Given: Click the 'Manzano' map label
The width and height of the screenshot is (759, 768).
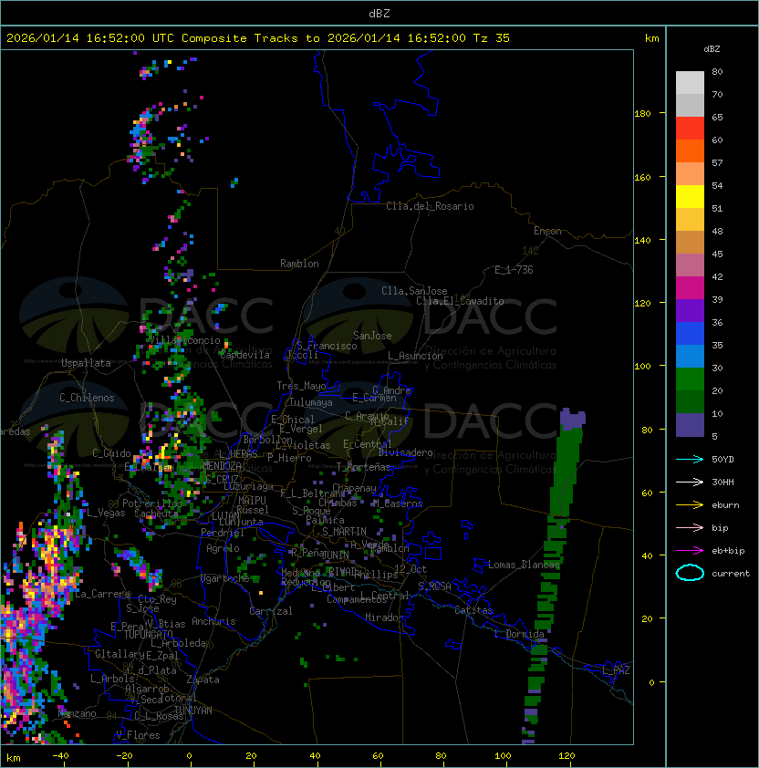Looking at the screenshot, I should pos(77,713).
